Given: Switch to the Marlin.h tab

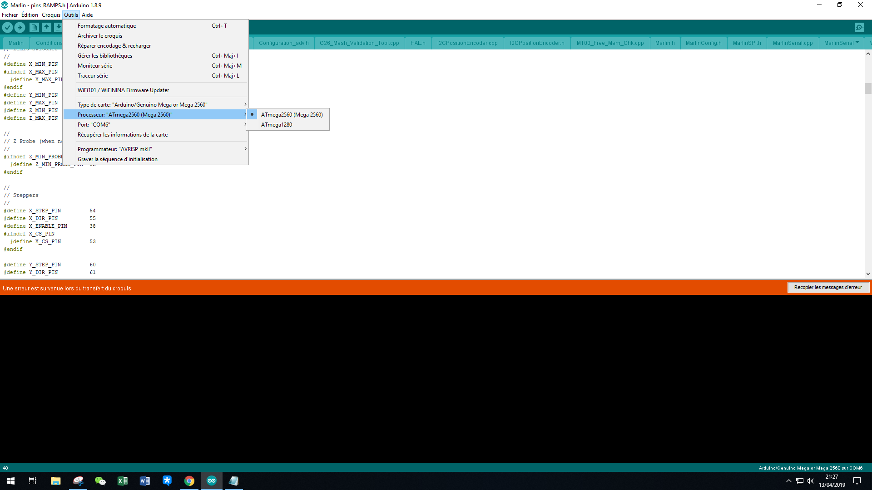Looking at the screenshot, I should 665,43.
